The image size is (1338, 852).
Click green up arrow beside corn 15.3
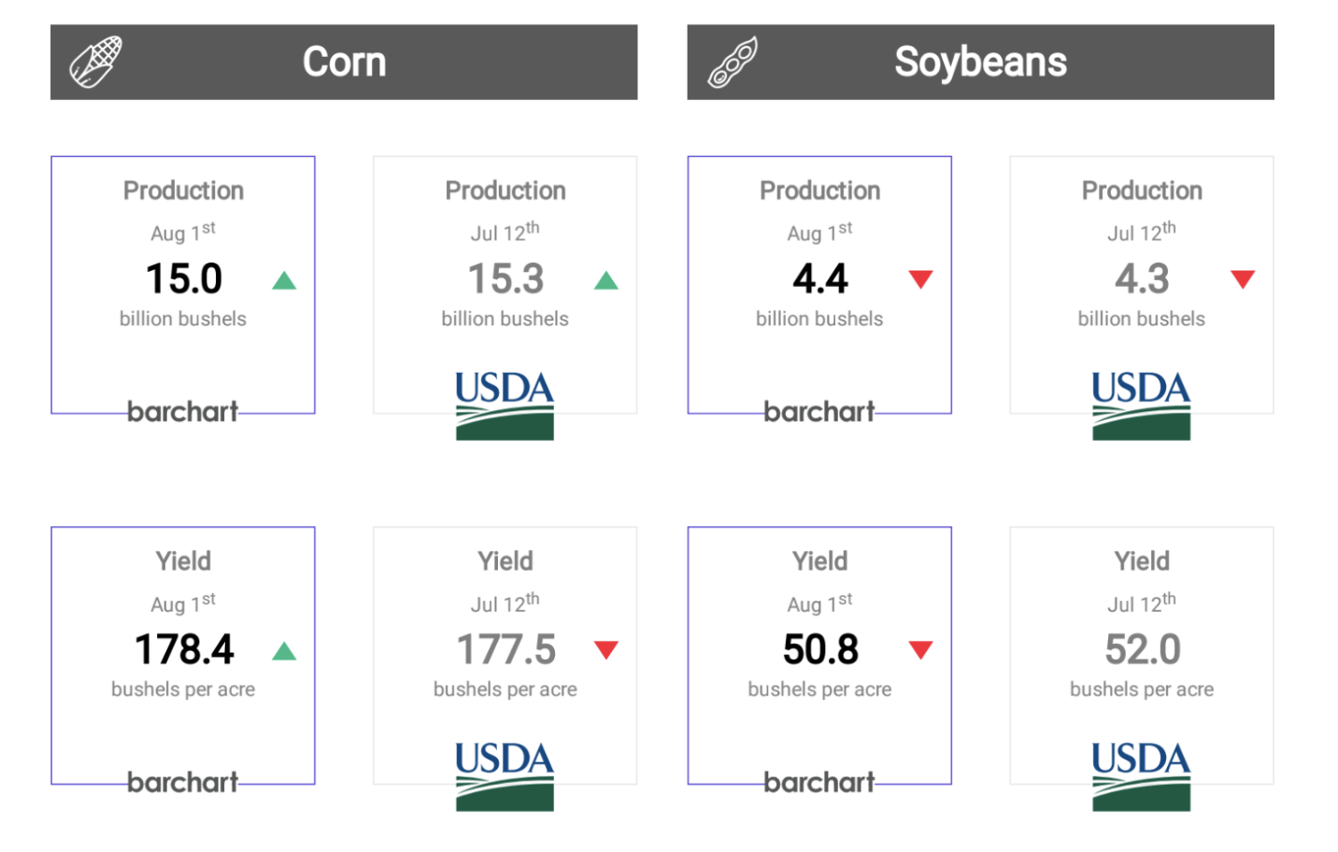[606, 280]
